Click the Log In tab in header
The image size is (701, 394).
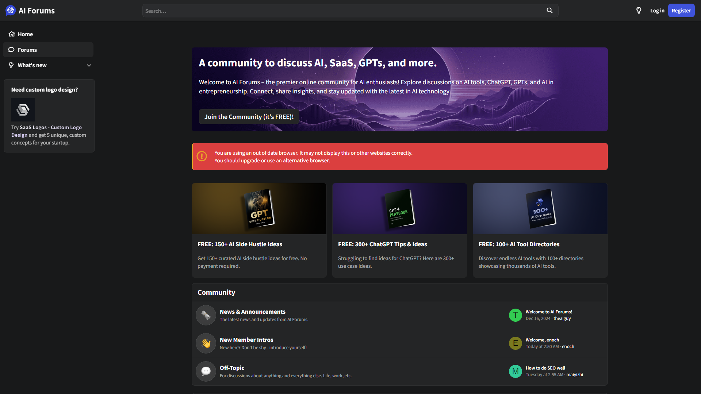tap(656, 11)
